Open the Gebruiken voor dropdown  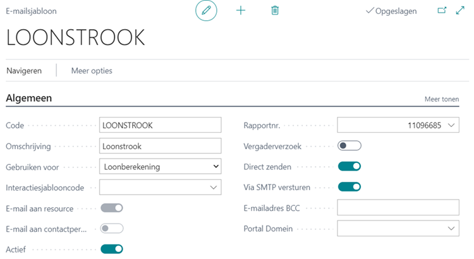point(161,167)
